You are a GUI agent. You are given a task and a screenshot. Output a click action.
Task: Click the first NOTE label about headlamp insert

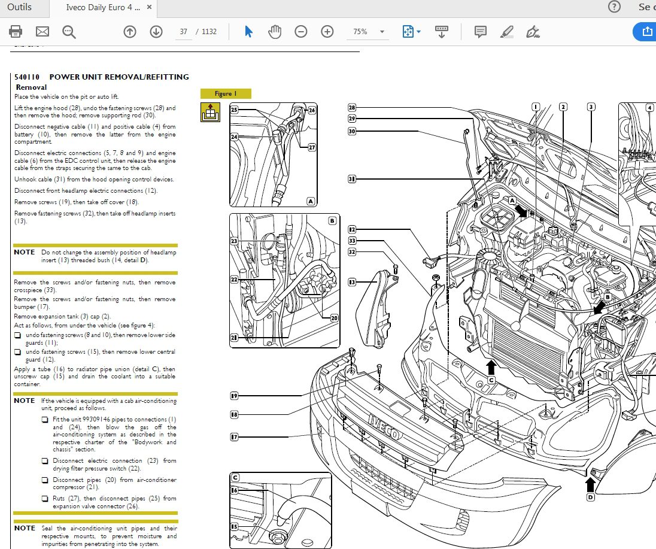click(25, 252)
